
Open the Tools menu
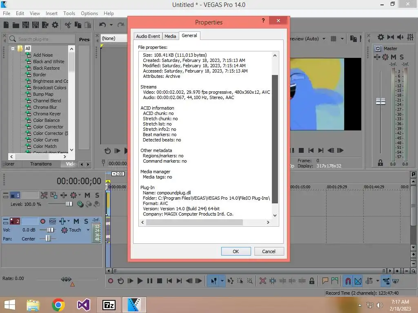tap(69, 13)
